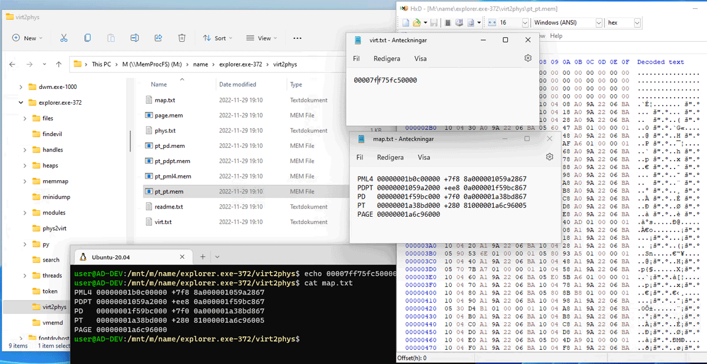Expand the dwm.exe-1000 tree folder

tap(21, 87)
